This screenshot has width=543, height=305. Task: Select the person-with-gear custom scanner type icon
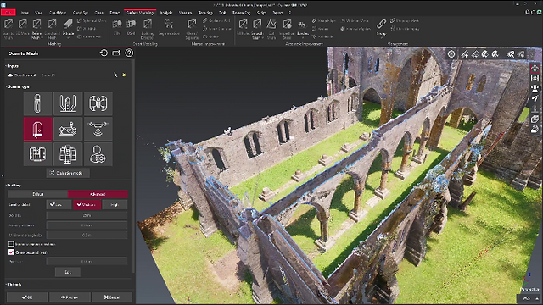pos(98,154)
